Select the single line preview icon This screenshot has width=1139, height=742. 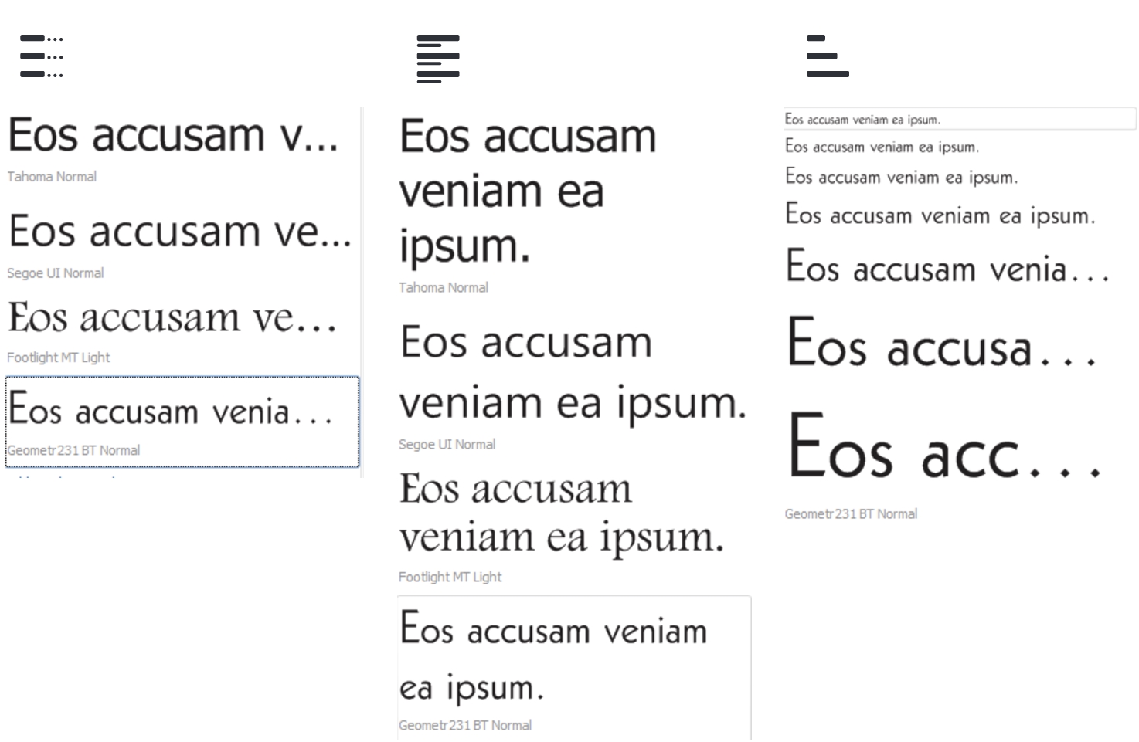(42, 56)
